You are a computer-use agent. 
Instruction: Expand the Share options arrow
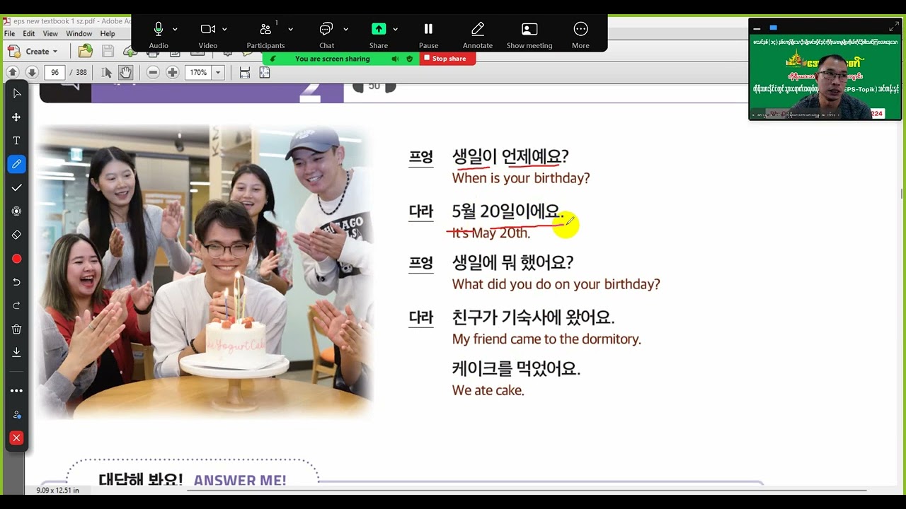pos(395,30)
